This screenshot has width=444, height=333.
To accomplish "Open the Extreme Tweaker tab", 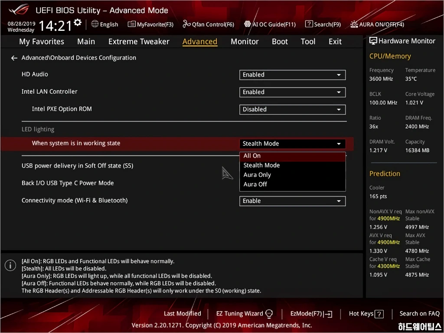I will 139,42.
